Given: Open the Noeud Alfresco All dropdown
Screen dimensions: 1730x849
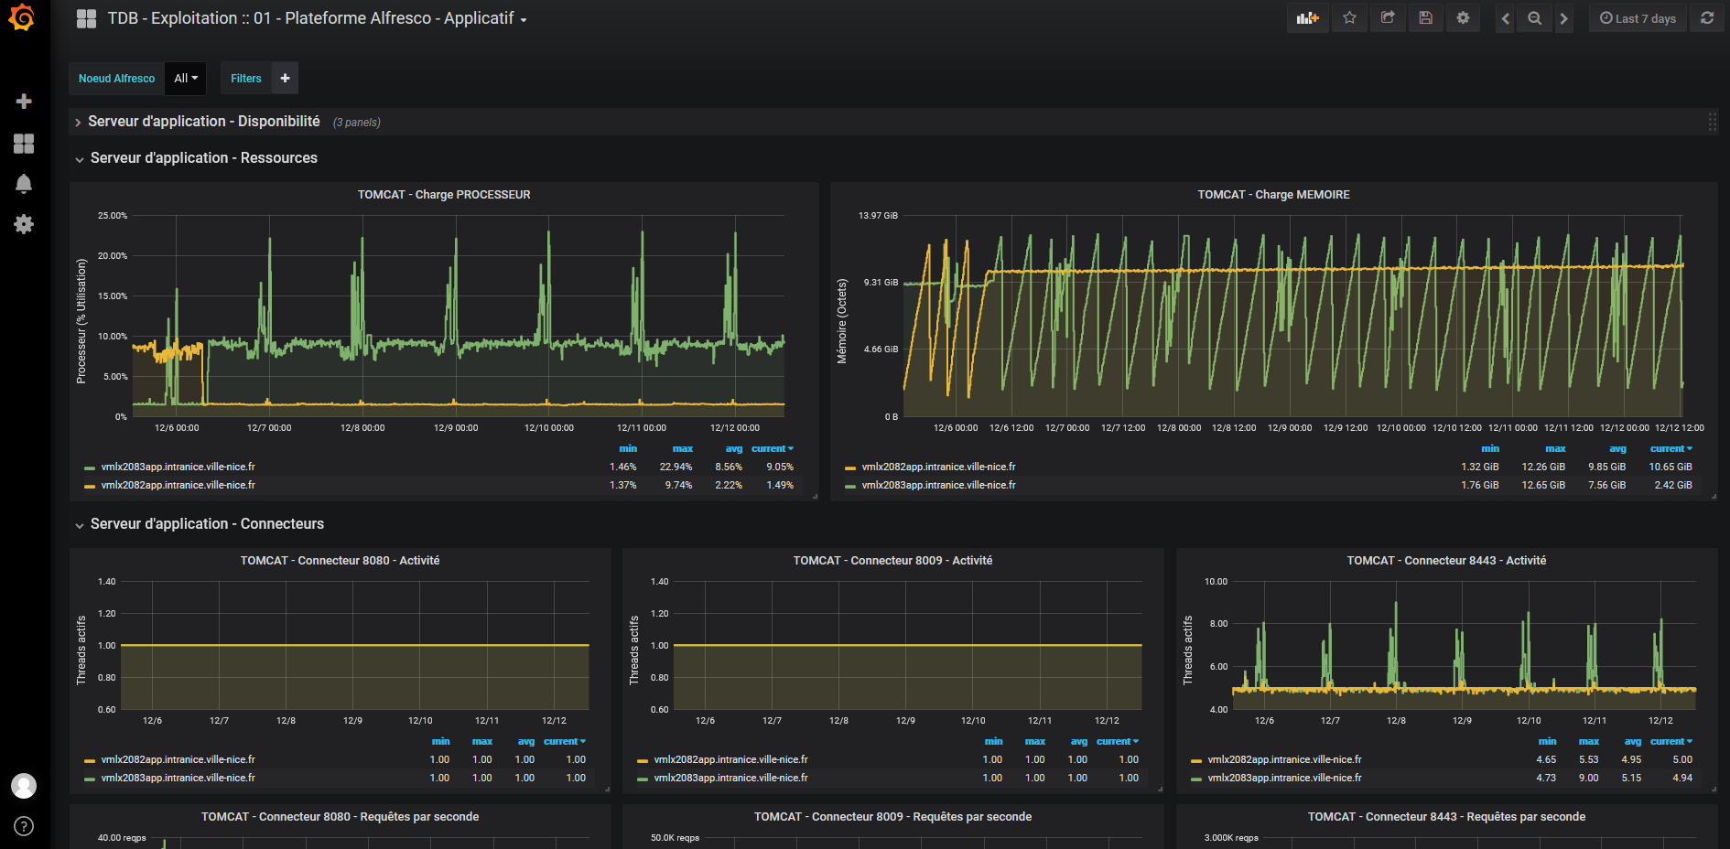Looking at the screenshot, I should pyautogui.click(x=186, y=79).
